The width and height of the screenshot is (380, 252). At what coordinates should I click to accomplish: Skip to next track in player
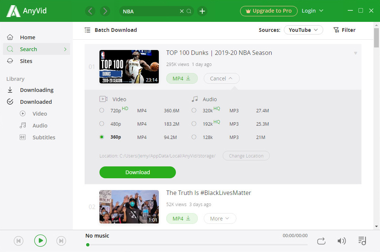tap(61, 241)
